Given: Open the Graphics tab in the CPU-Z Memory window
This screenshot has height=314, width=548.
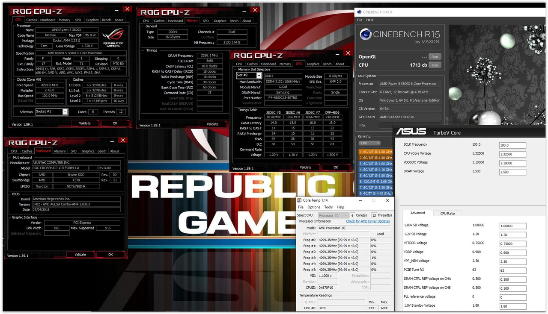Looking at the screenshot, I should pos(220,21).
